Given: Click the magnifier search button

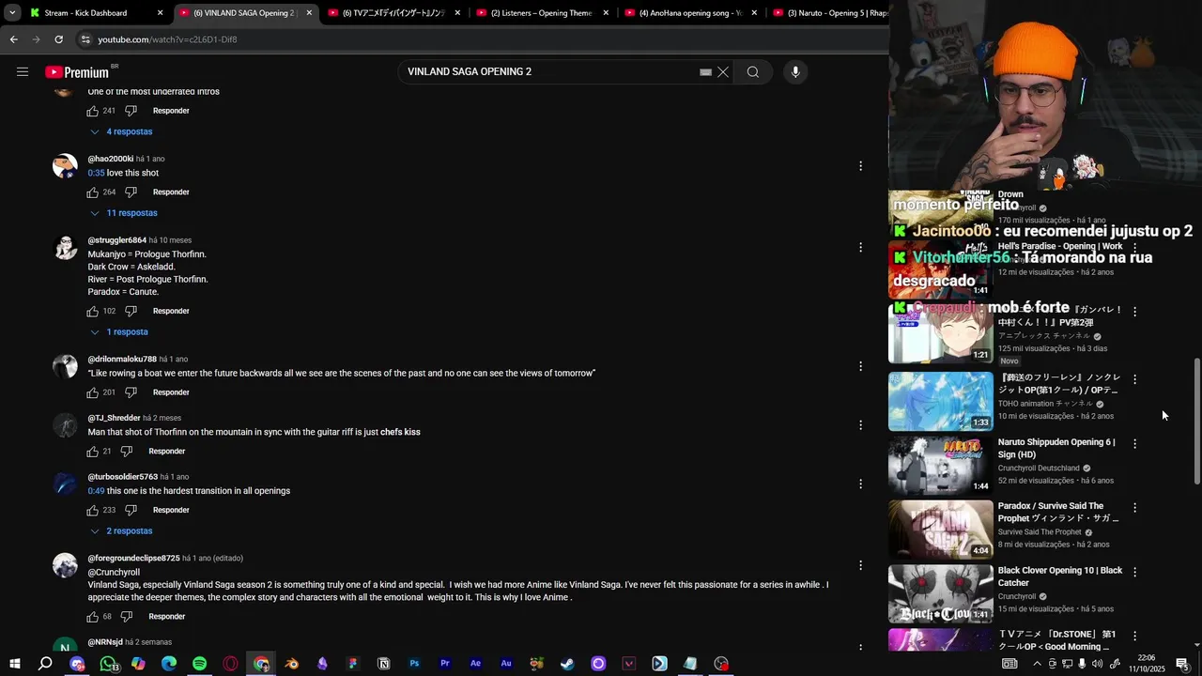Looking at the screenshot, I should tap(753, 72).
